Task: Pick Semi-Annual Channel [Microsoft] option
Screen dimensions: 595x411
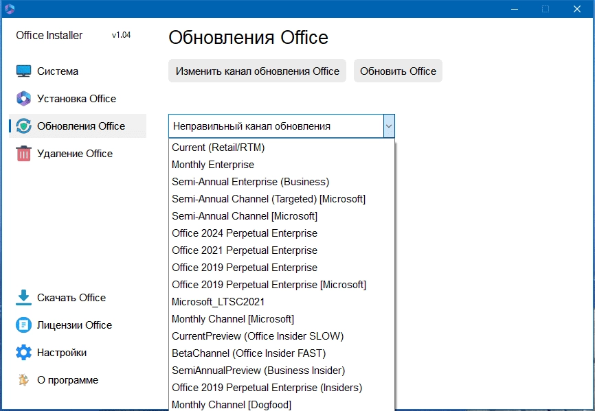Action: (x=282, y=216)
